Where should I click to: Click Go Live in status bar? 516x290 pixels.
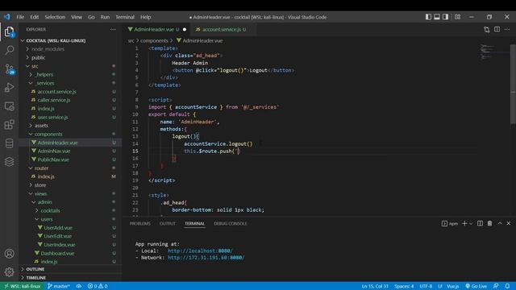pos(476,286)
